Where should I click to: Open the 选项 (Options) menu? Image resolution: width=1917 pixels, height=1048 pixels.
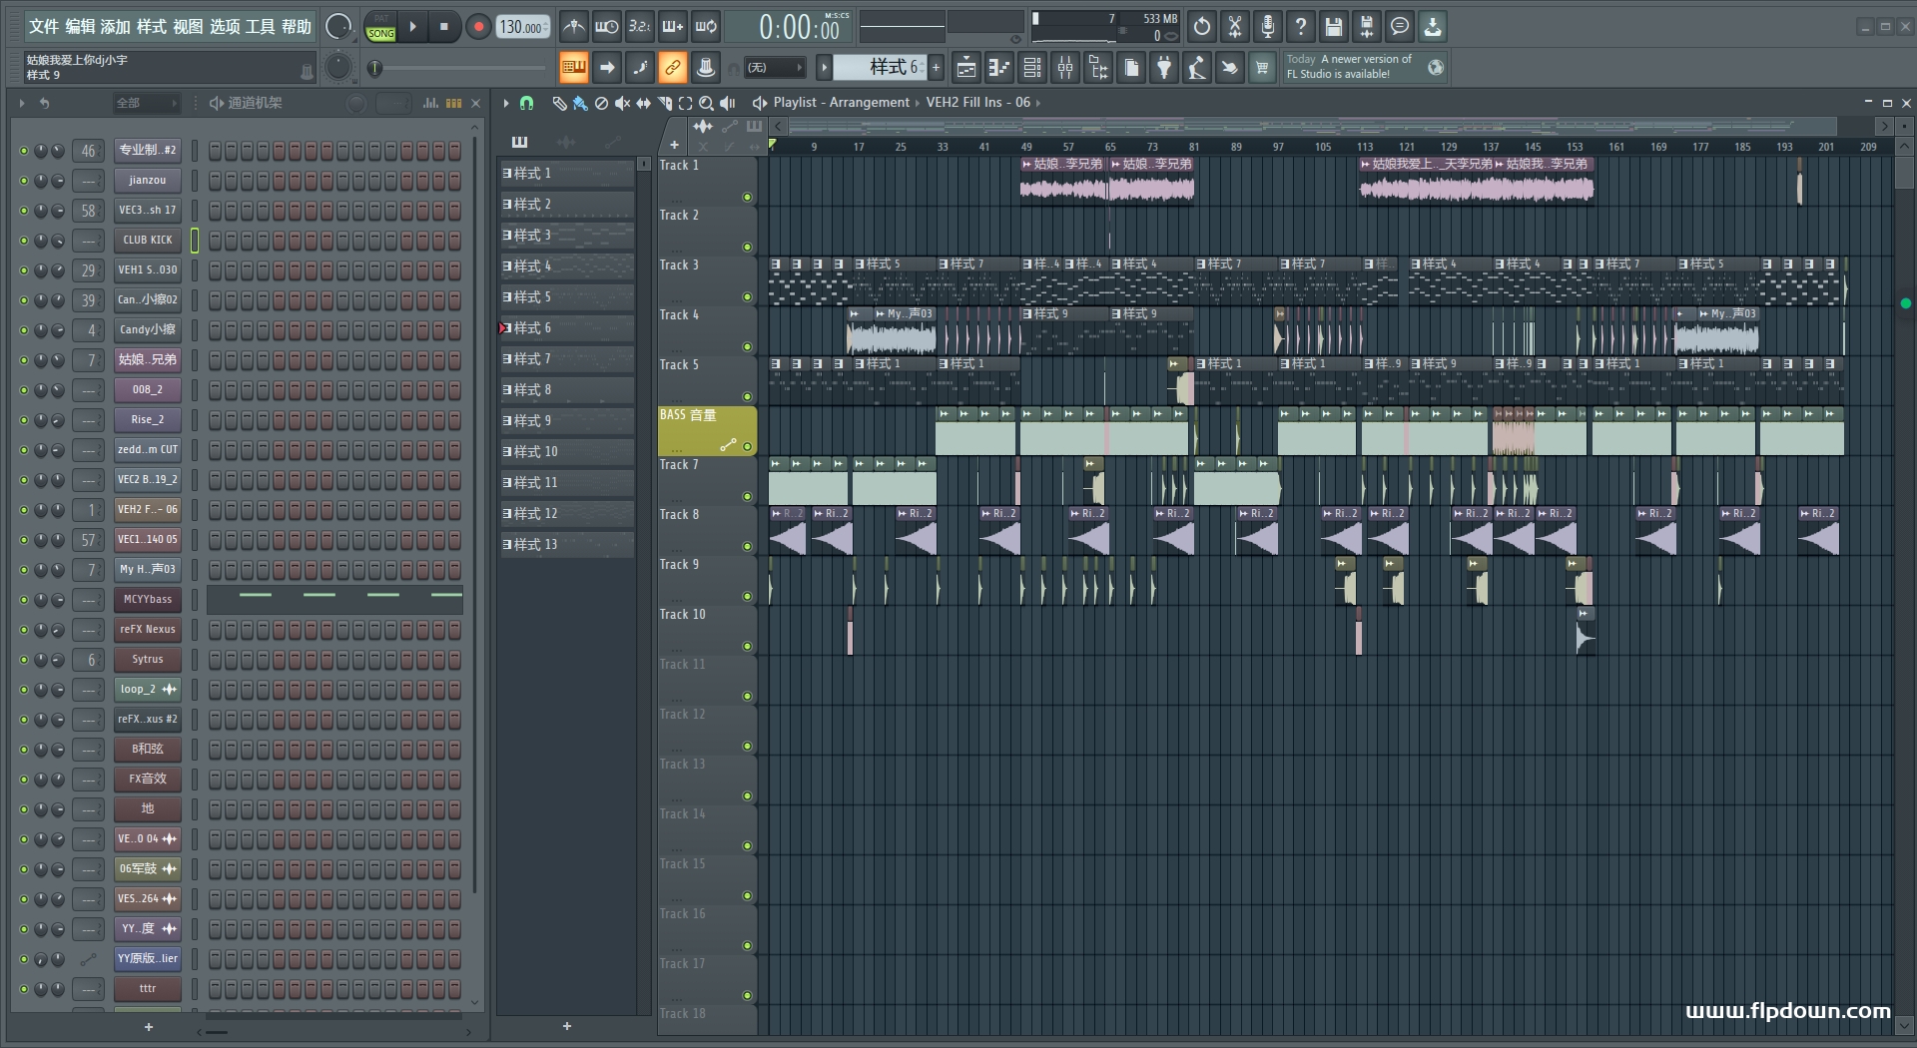[x=225, y=27]
